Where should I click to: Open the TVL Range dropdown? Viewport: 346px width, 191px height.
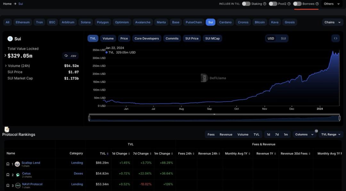331,134
